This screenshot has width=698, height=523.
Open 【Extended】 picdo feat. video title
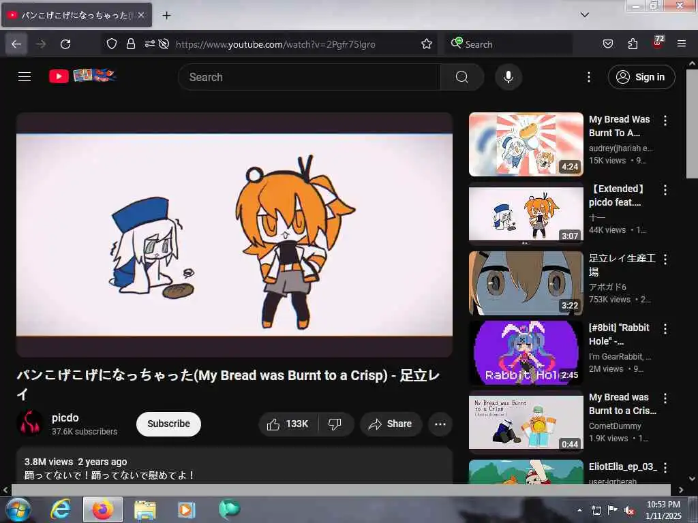pos(616,195)
